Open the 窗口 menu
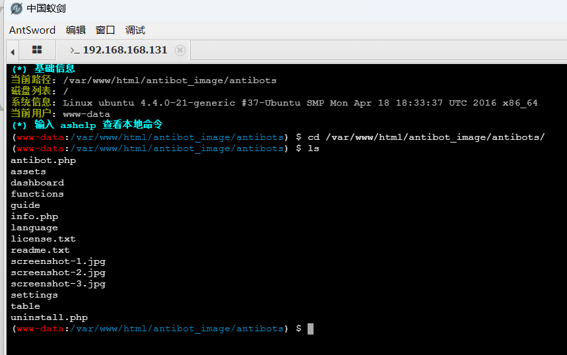This screenshot has height=355, width=567. 105,30
